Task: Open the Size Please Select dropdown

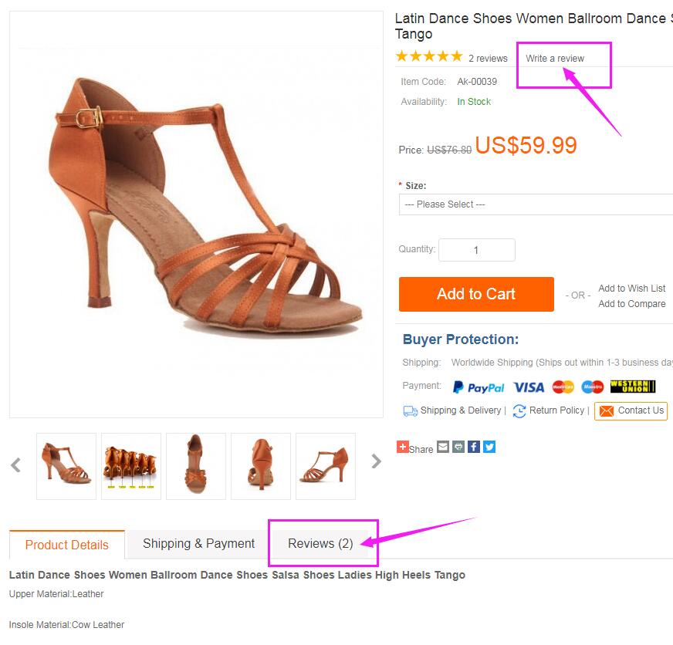Action: coord(536,204)
